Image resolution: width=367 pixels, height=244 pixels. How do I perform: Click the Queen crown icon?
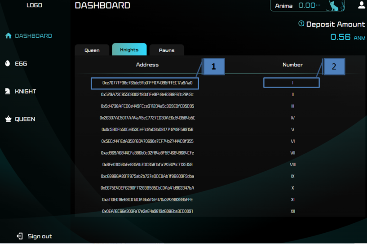(x=8, y=119)
